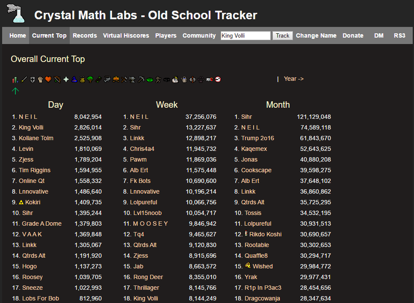The image size is (414, 303).
Task: Select the Defence shield skill icon
Action: coord(33,79)
